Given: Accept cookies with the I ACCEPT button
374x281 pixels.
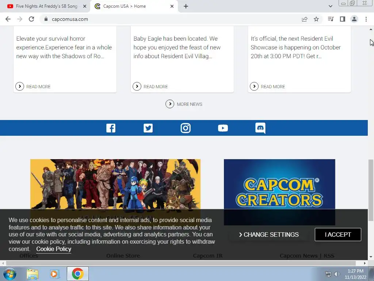Looking at the screenshot, I should click(x=338, y=235).
